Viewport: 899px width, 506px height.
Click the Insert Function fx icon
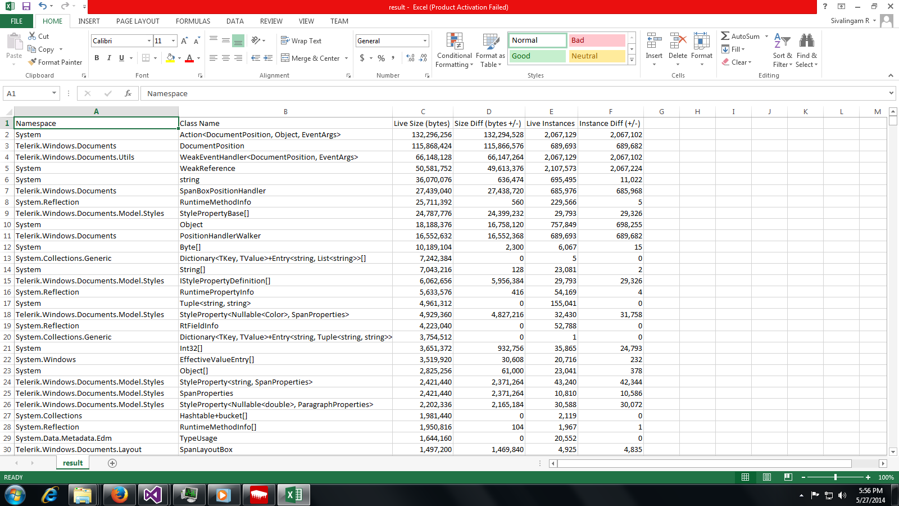pos(128,93)
